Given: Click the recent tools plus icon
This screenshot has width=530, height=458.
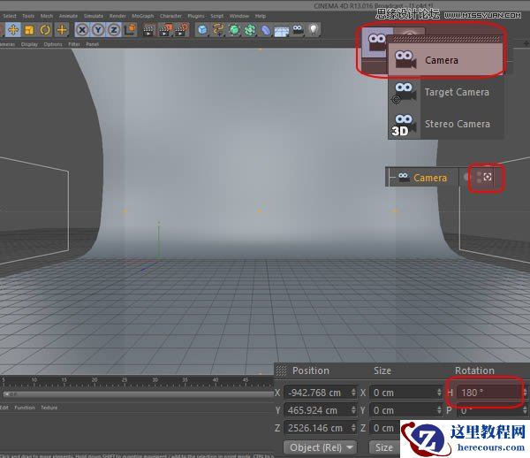Looking at the screenshot, I should point(62,30).
